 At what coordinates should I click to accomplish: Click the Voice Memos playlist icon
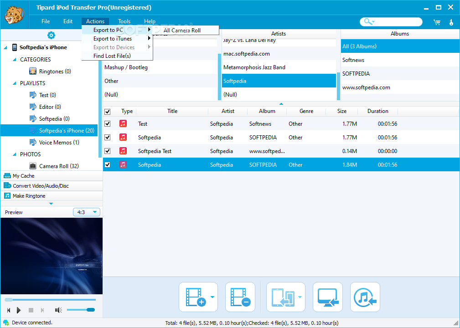[x=33, y=142]
